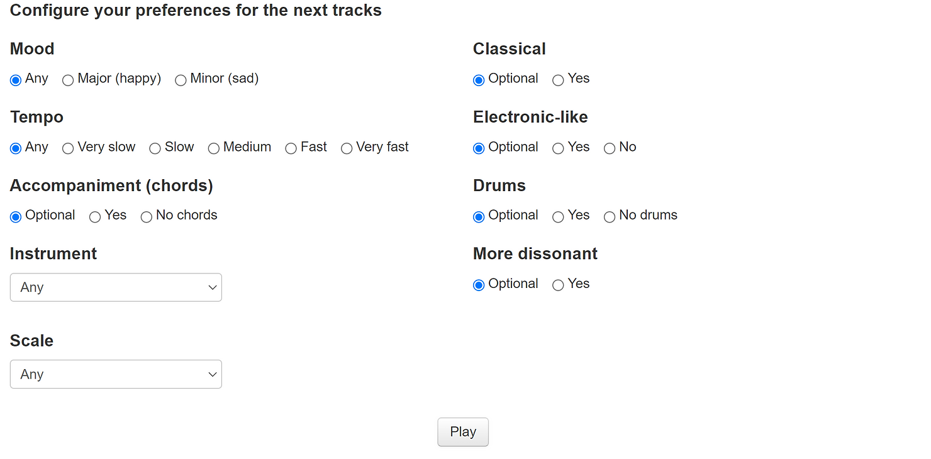
Task: Enable More dissonant with Yes
Action: coord(558,285)
